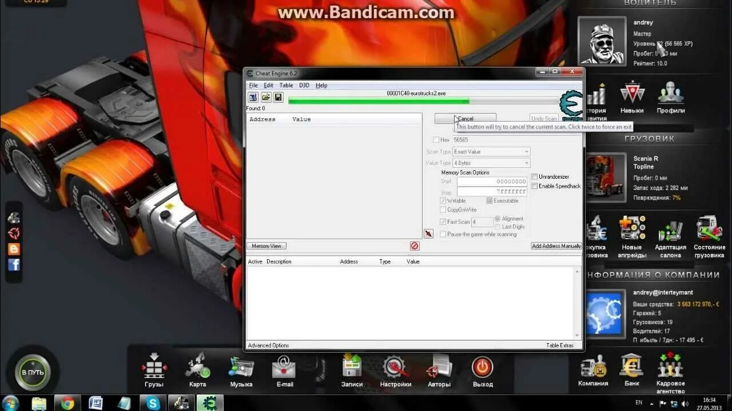Click the Stop address field
Image resolution: width=732 pixels, height=411 pixels.
(x=492, y=192)
